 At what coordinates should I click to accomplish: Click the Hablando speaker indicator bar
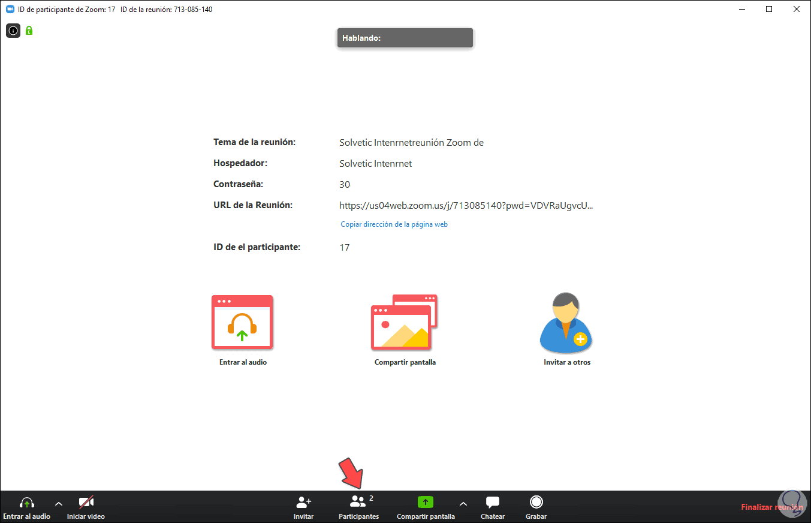[405, 38]
